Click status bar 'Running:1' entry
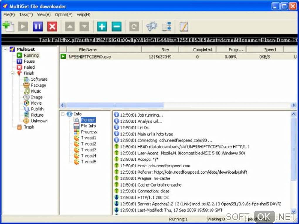This screenshot has height=224, width=299. click(179, 219)
